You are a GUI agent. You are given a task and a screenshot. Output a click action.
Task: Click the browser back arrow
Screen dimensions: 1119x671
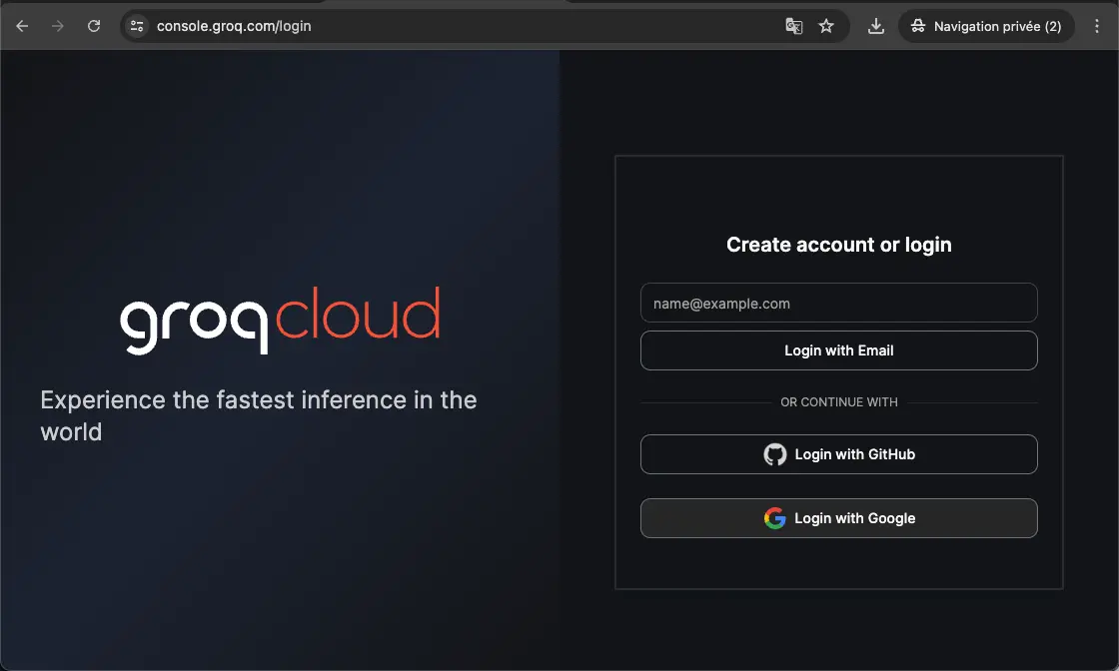[22, 27]
